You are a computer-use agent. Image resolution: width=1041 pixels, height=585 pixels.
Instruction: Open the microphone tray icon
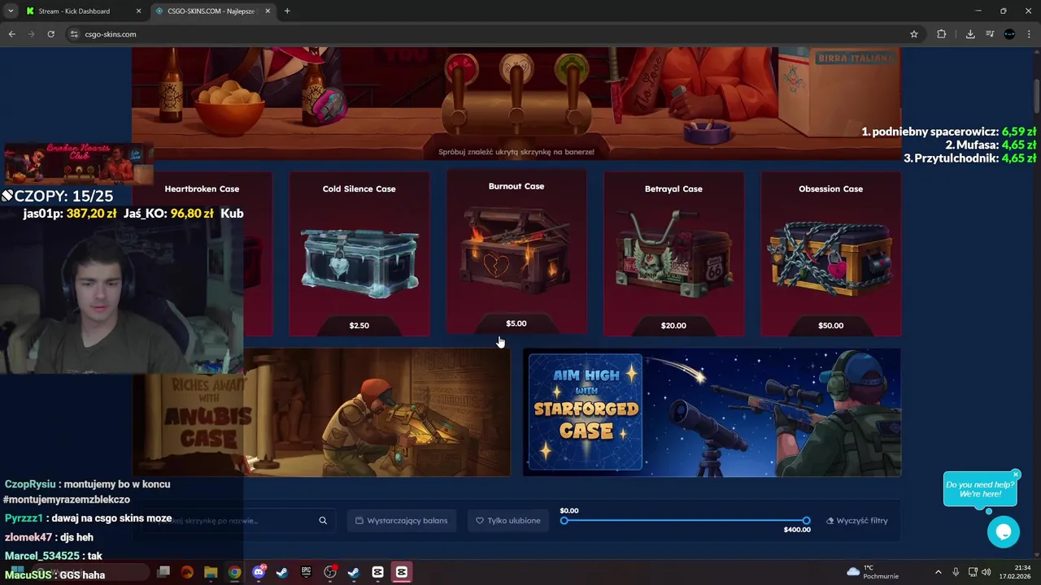click(956, 572)
